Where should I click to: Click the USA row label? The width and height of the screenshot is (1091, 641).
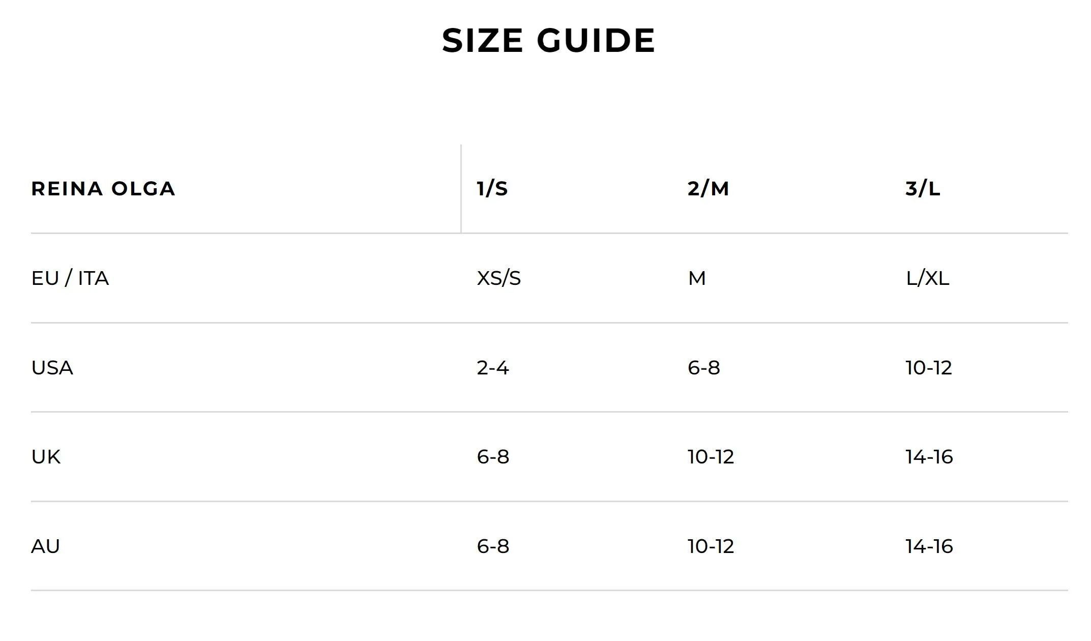52,367
